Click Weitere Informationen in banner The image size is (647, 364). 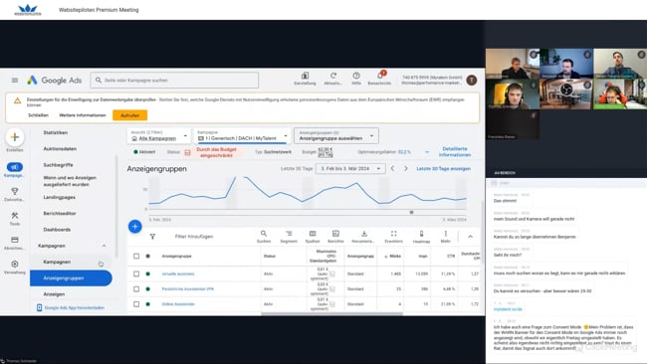83,115
